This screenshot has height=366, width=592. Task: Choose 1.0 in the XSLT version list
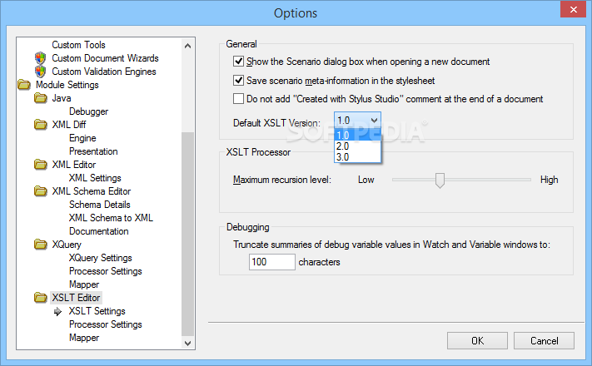pos(357,135)
